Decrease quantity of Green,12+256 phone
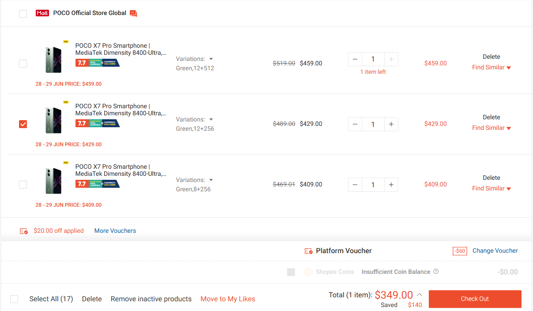The height and width of the screenshot is (311, 533). click(355, 124)
